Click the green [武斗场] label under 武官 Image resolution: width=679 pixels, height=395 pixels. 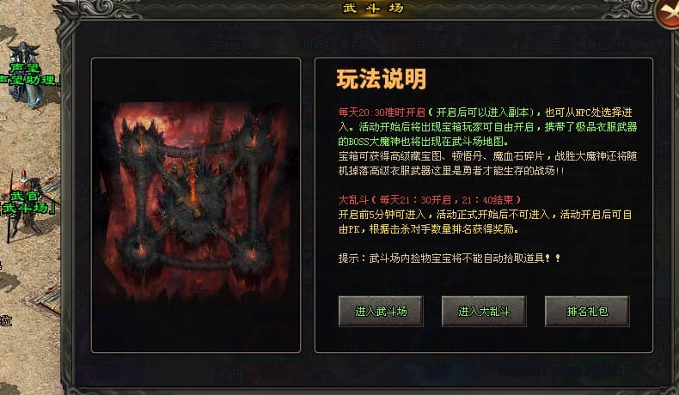pos(28,209)
